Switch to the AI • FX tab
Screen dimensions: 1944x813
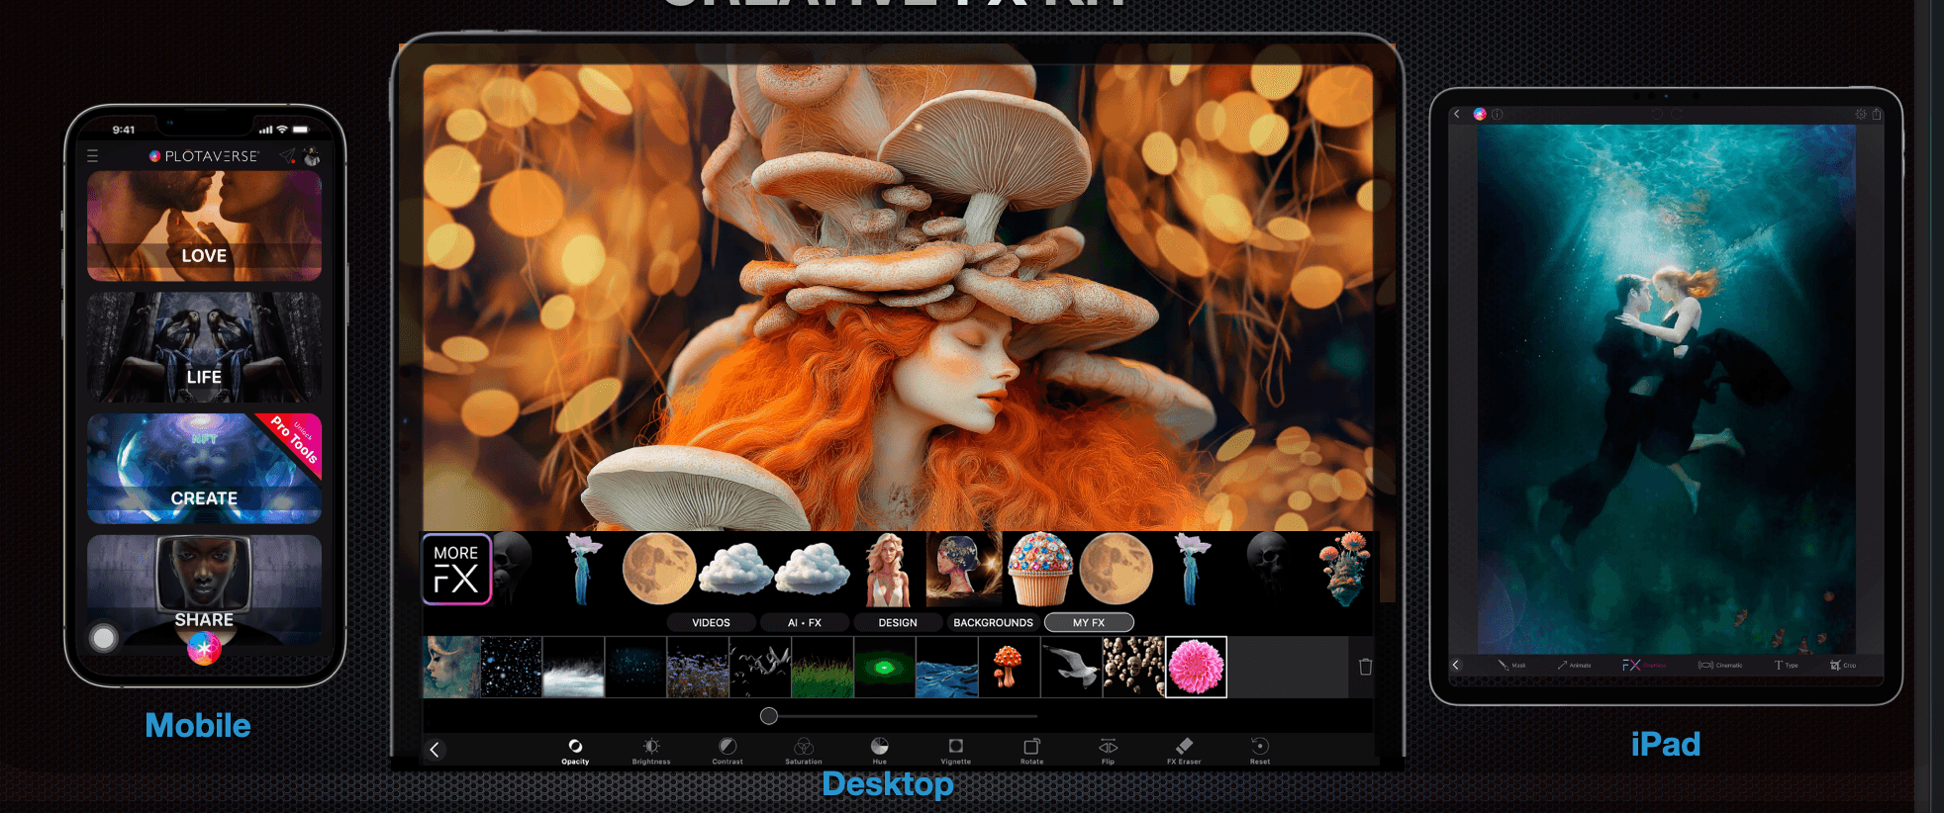tap(805, 622)
